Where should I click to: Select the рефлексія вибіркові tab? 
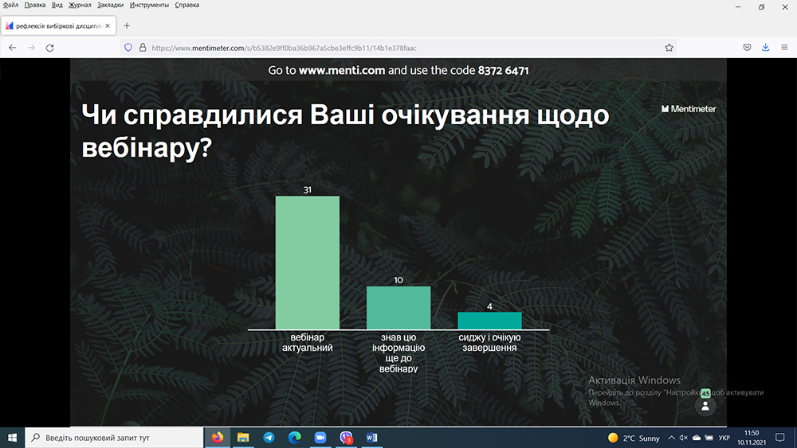(x=56, y=25)
